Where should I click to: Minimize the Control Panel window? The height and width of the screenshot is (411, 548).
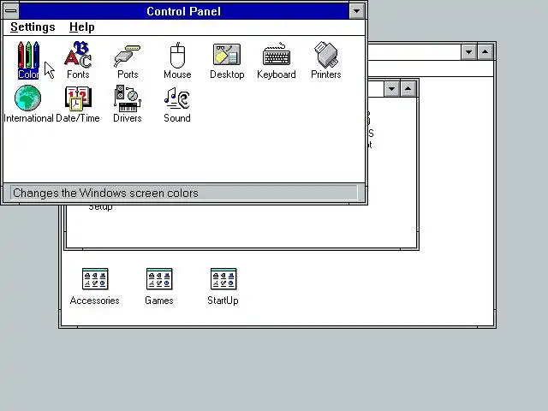357,11
